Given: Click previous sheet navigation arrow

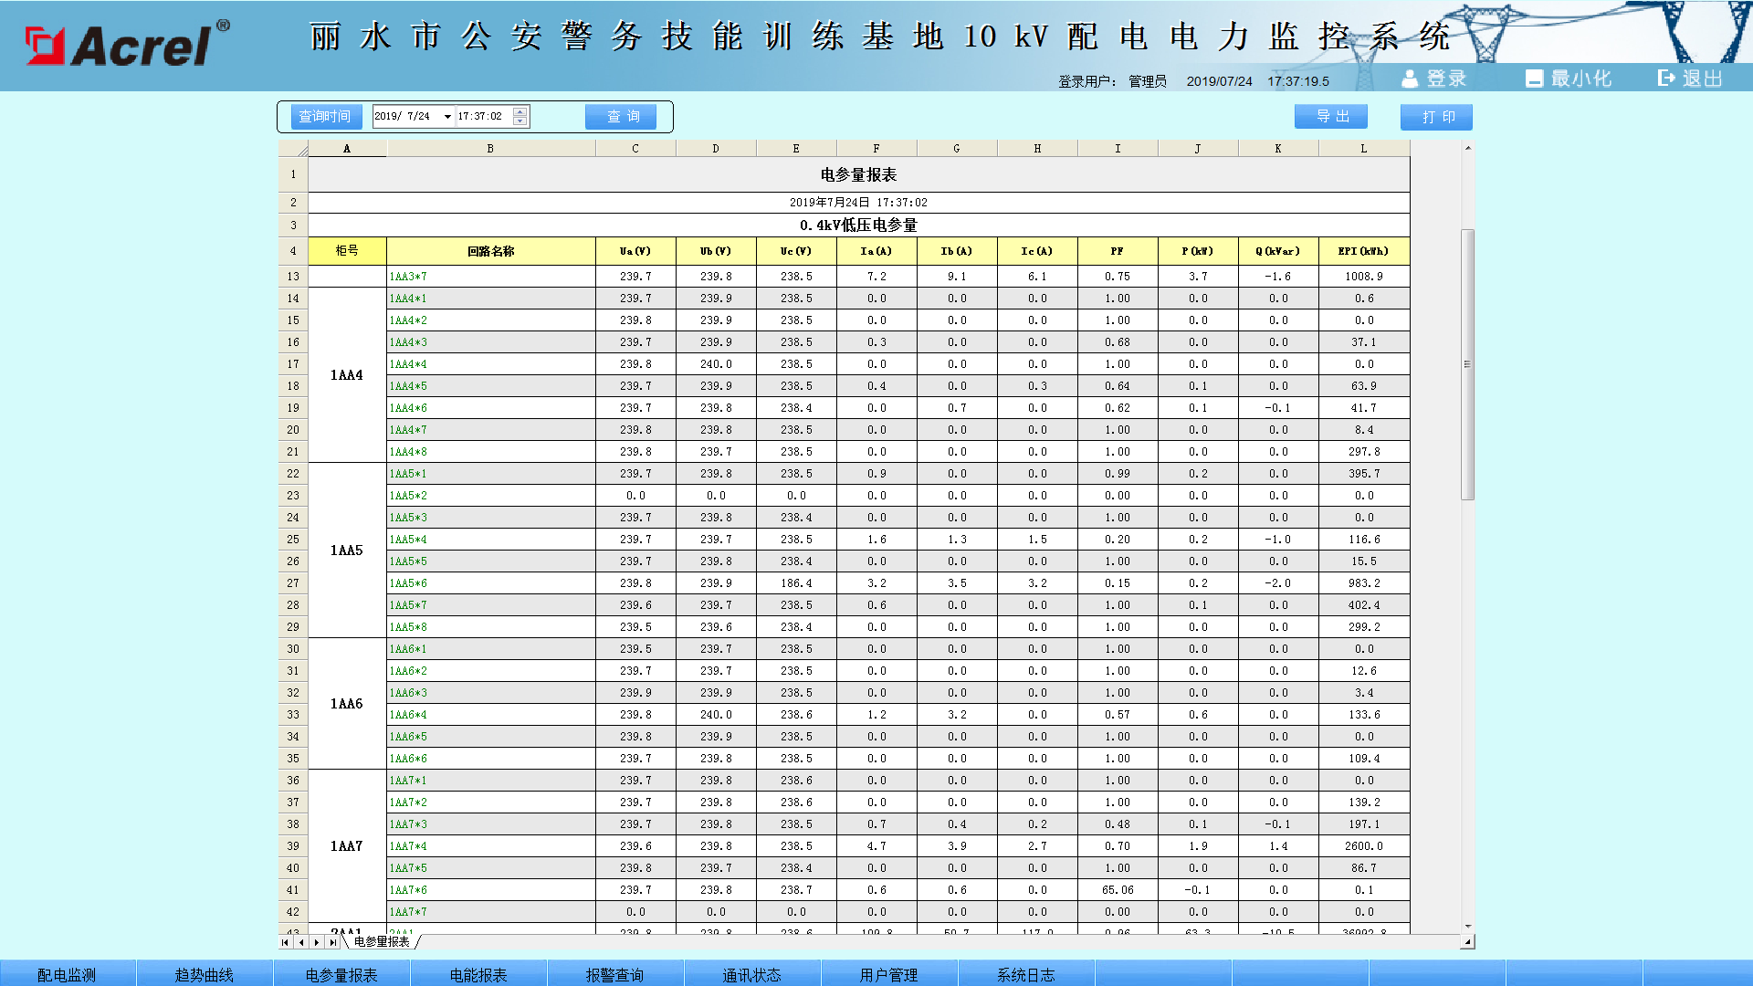Looking at the screenshot, I should pos(301,942).
